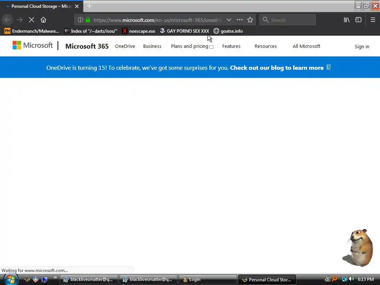Open the Windows Start orb

point(11,279)
